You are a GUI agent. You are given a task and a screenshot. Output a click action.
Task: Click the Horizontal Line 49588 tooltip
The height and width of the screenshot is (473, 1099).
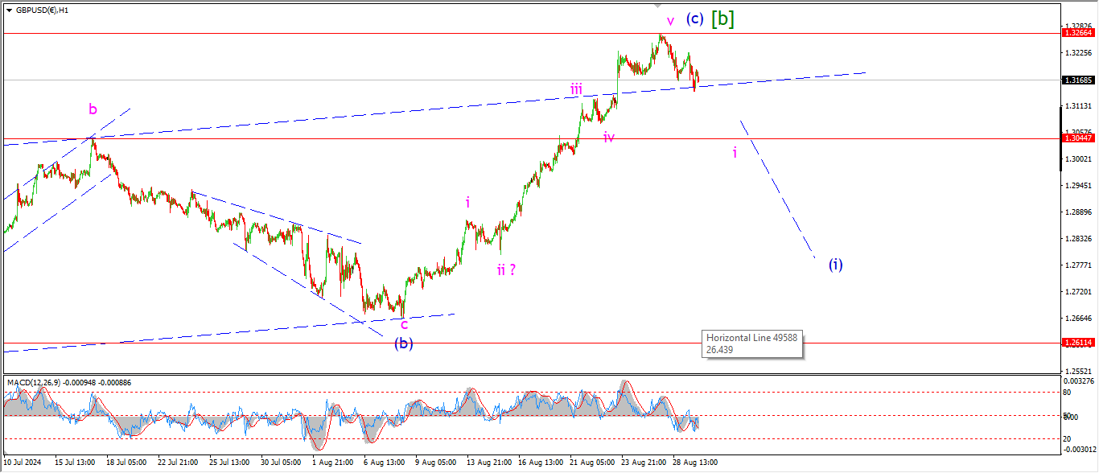point(752,343)
